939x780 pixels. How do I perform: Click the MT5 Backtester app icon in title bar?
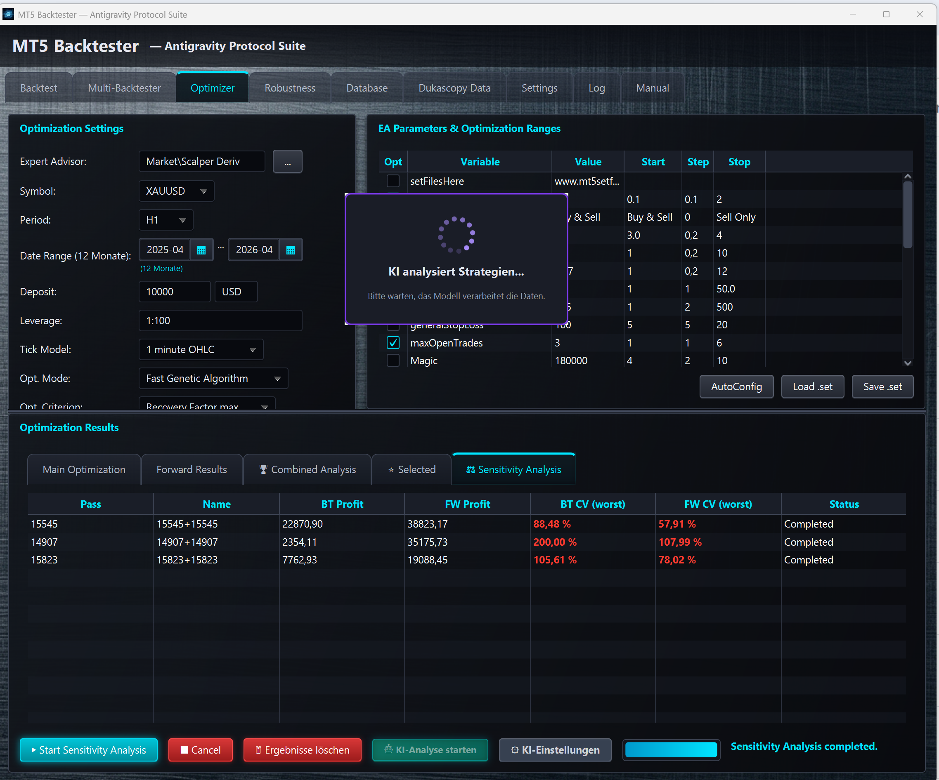(x=9, y=14)
